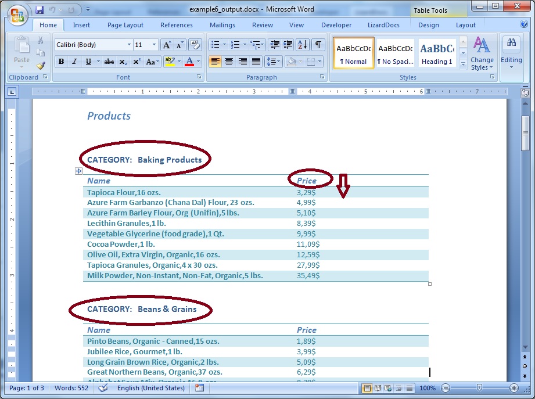Switch to the References tab
535x399 pixels.
pos(177,25)
